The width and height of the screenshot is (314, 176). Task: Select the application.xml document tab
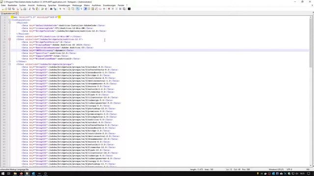pyautogui.click(x=8, y=13)
